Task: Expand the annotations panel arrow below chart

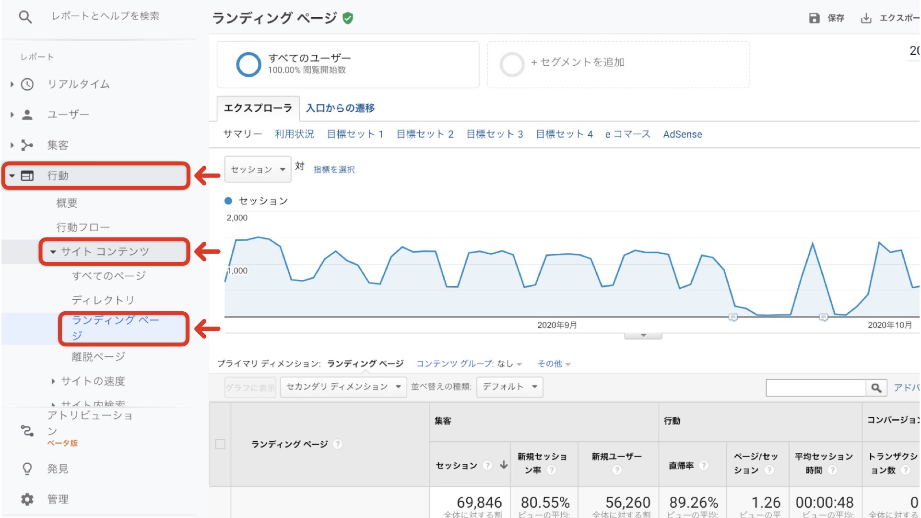Action: (x=643, y=335)
